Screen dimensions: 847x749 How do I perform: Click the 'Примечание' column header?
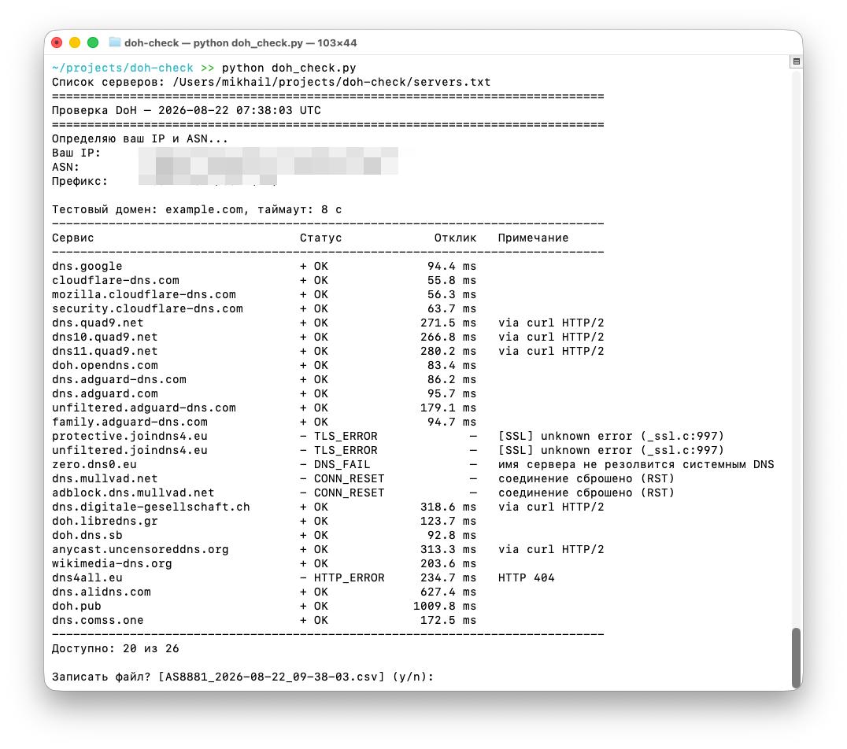[533, 238]
